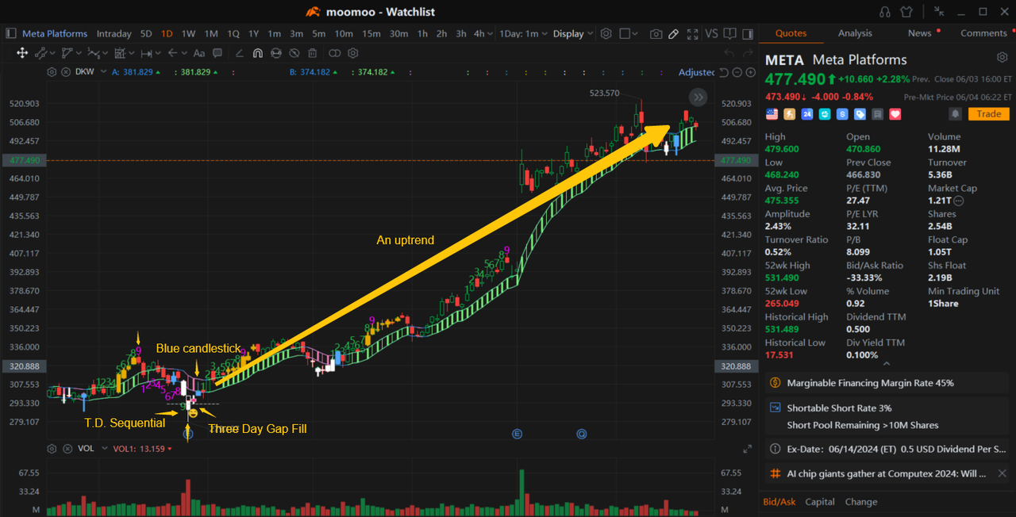Remove DKW indicator with X icon
Viewport: 1016px width, 517px height.
(65, 71)
